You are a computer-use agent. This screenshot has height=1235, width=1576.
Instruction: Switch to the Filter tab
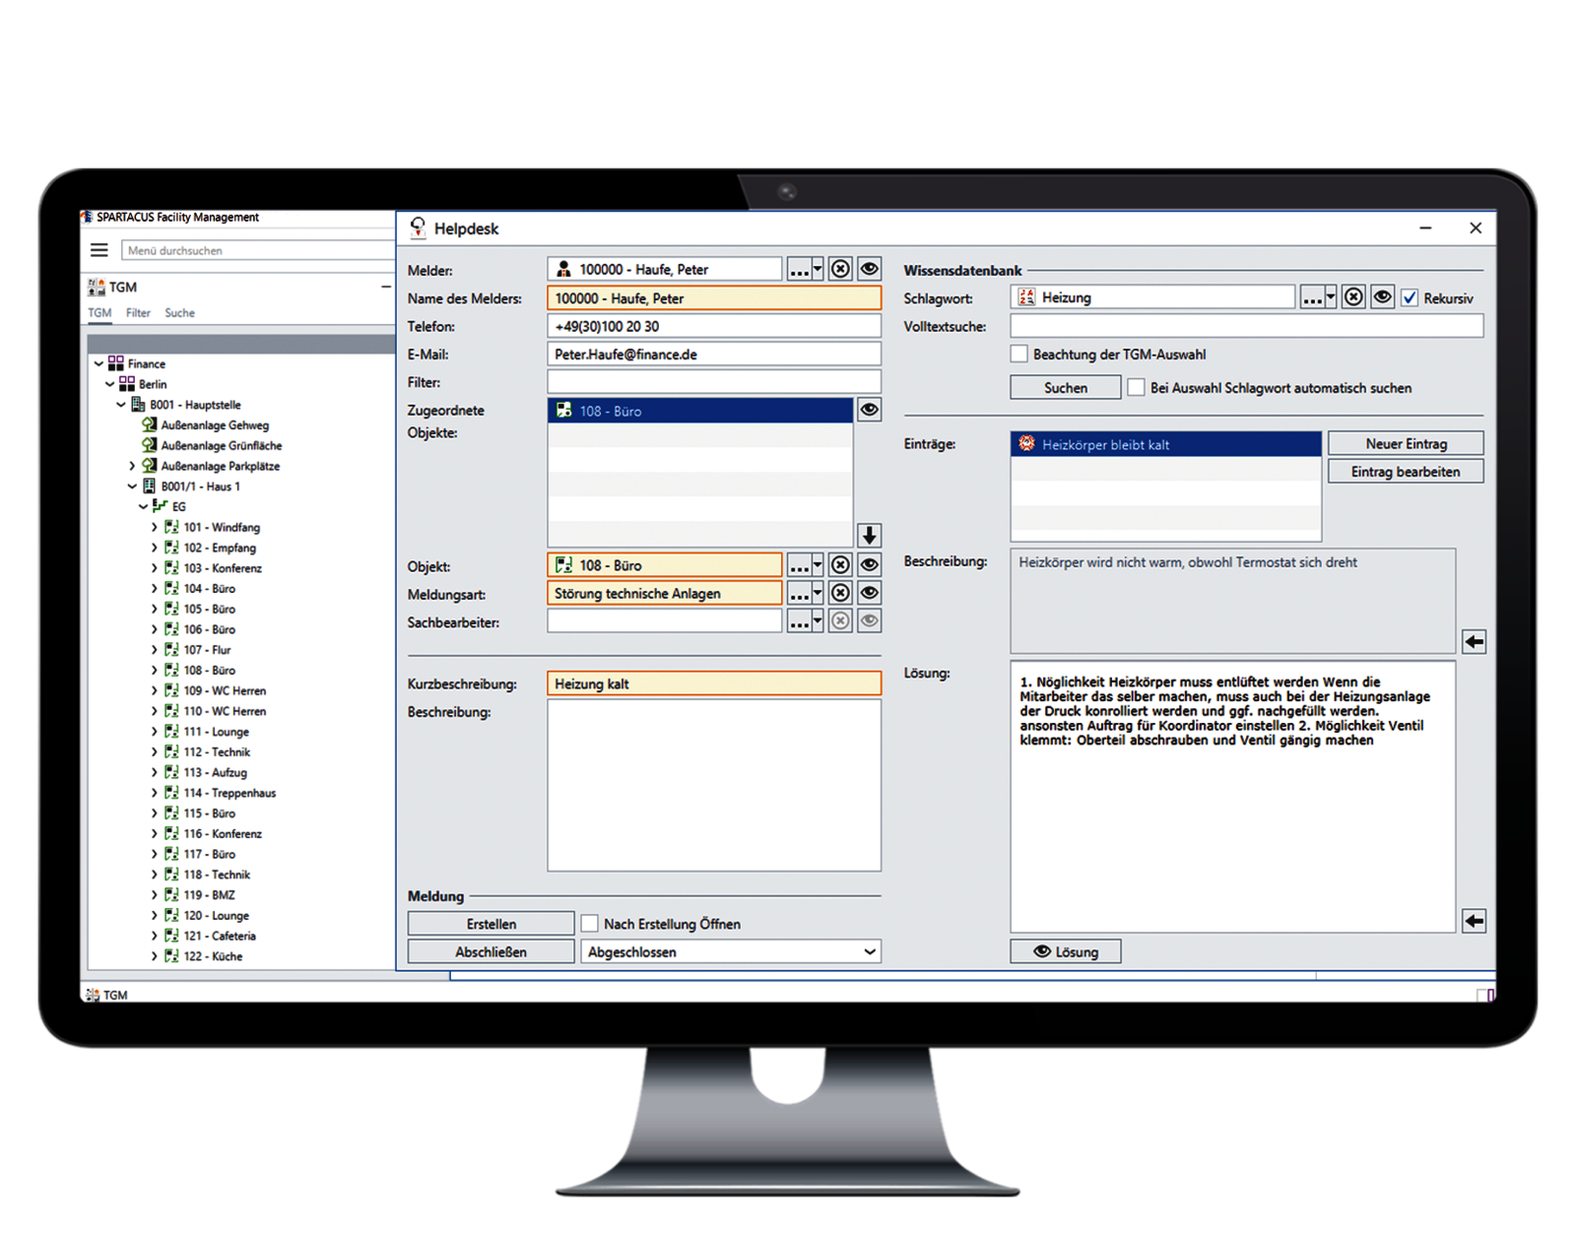click(x=138, y=312)
